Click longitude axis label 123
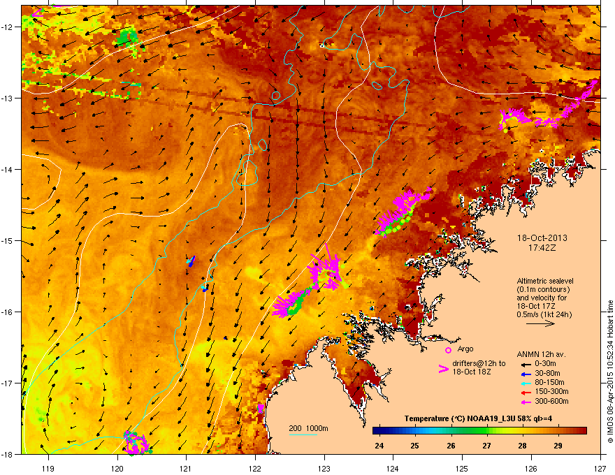Screen dimensions: 615x475 324,467
